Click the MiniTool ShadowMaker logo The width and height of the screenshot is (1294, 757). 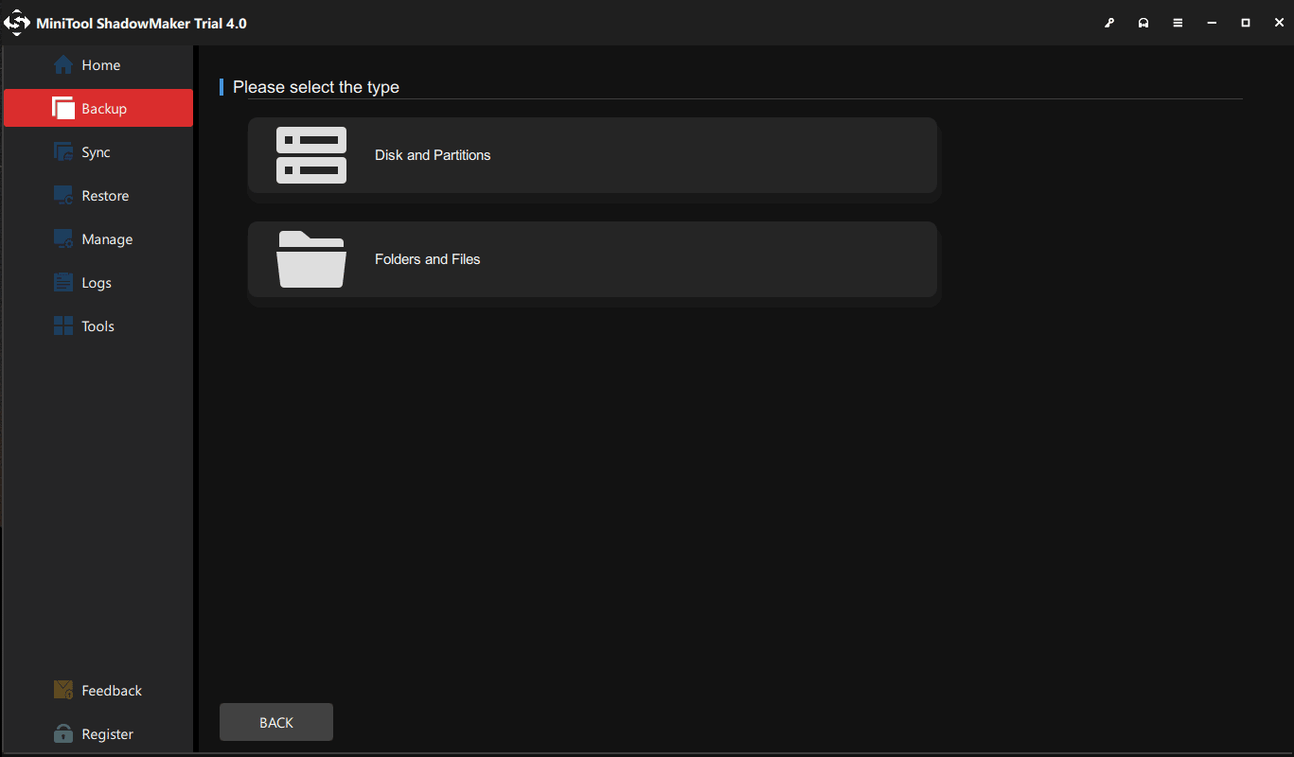(16, 22)
